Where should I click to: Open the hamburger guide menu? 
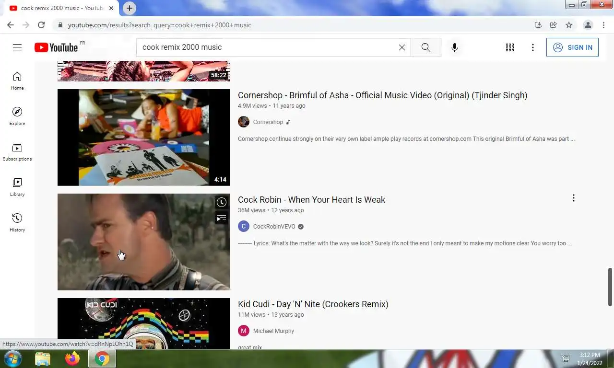click(17, 47)
